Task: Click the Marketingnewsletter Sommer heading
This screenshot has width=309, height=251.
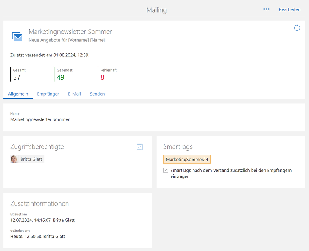Action: click(x=70, y=31)
